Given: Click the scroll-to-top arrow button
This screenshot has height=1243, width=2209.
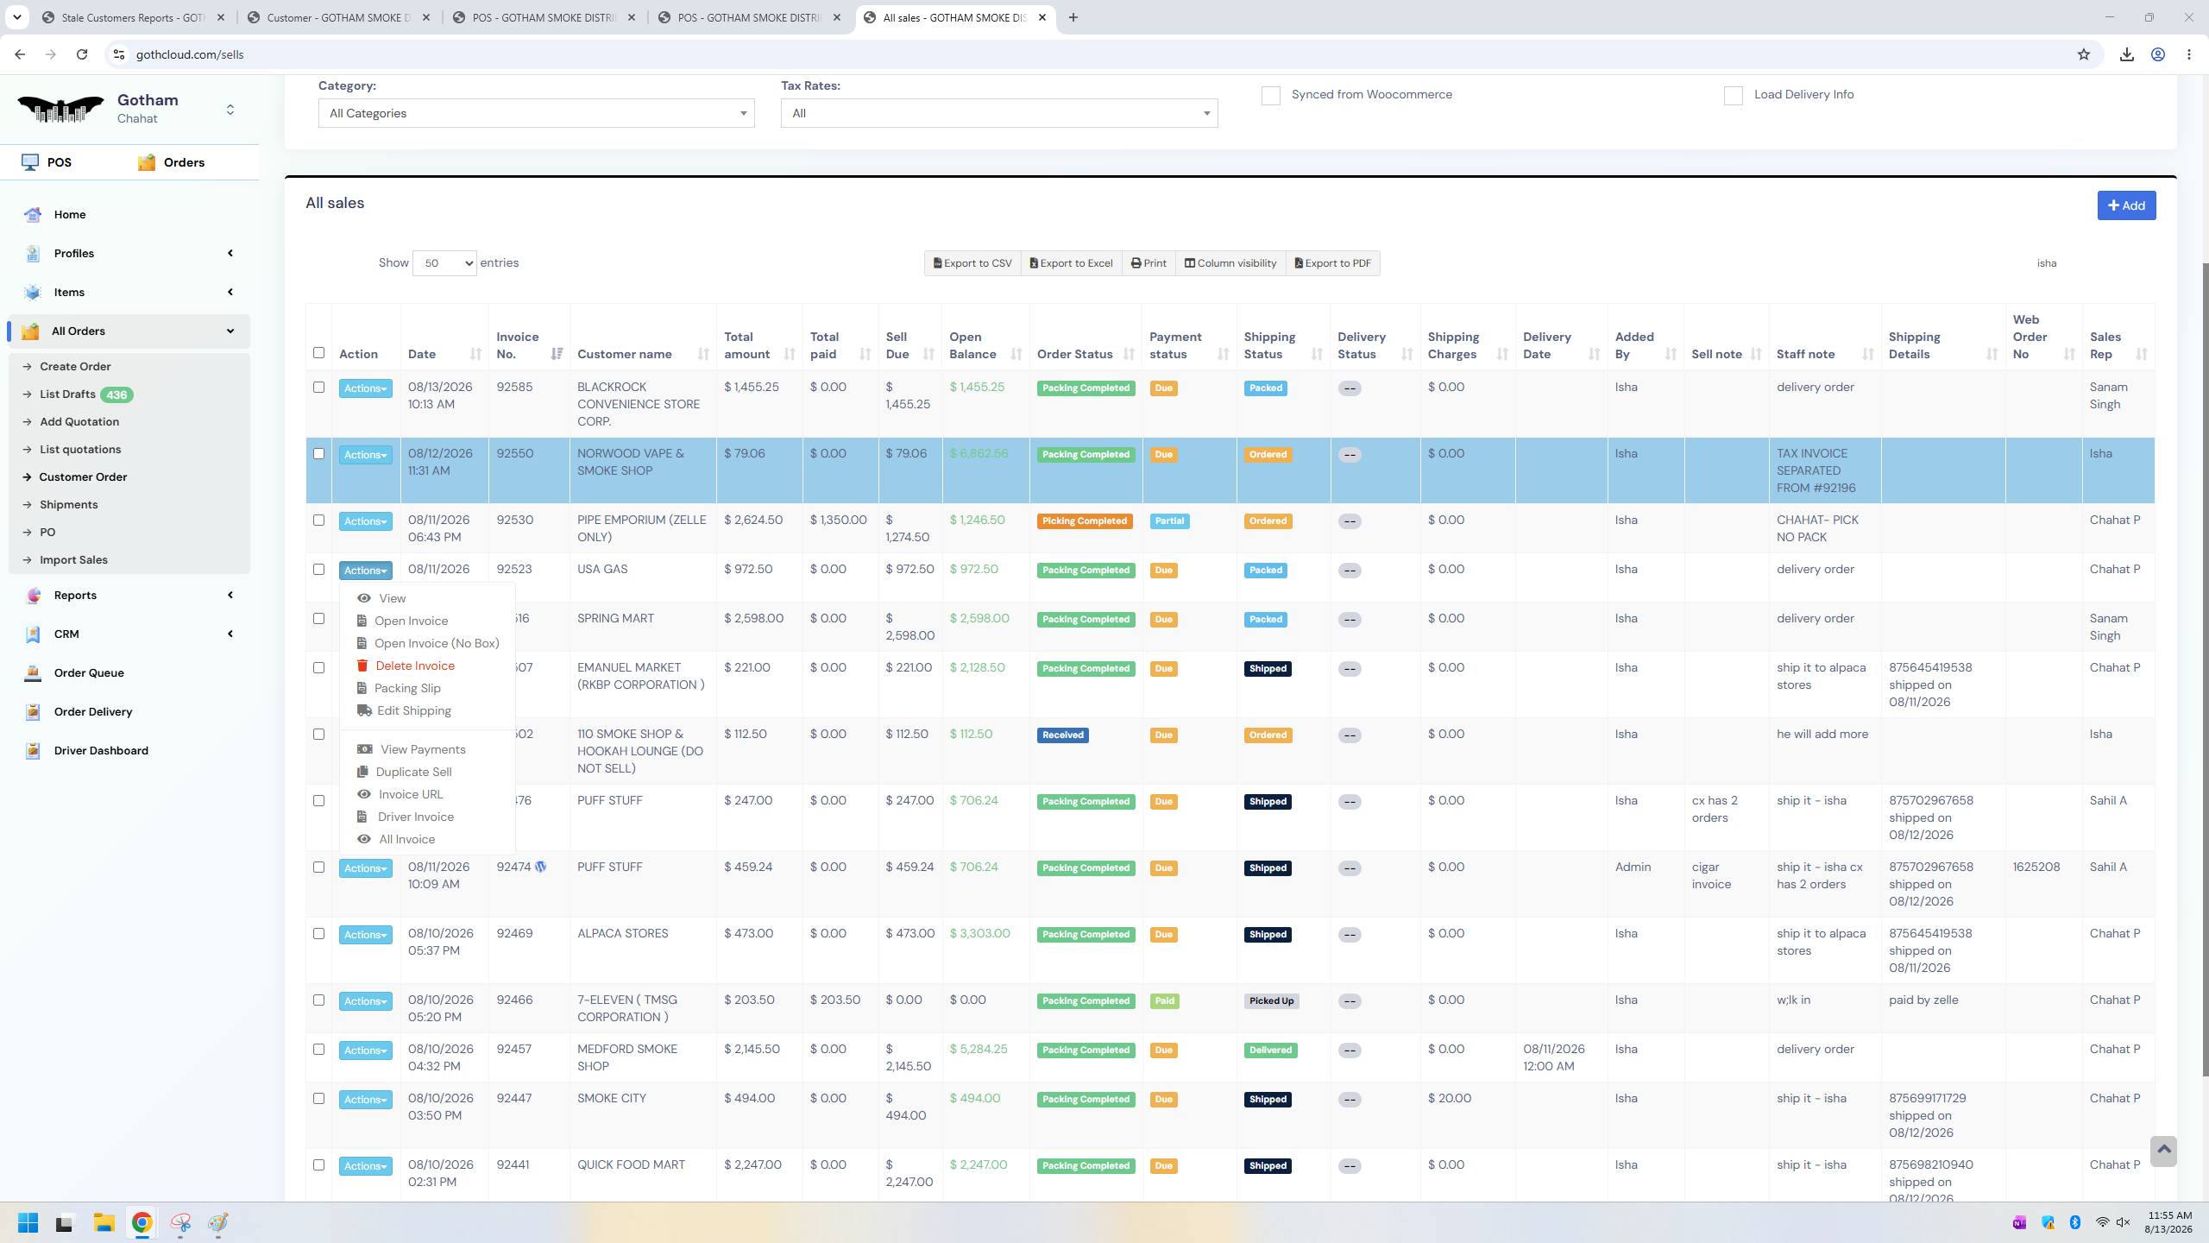Looking at the screenshot, I should (x=2163, y=1151).
